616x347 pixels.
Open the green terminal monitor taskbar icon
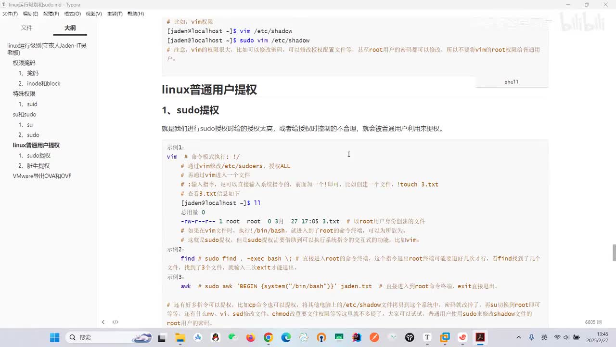pyautogui.click(x=339, y=337)
